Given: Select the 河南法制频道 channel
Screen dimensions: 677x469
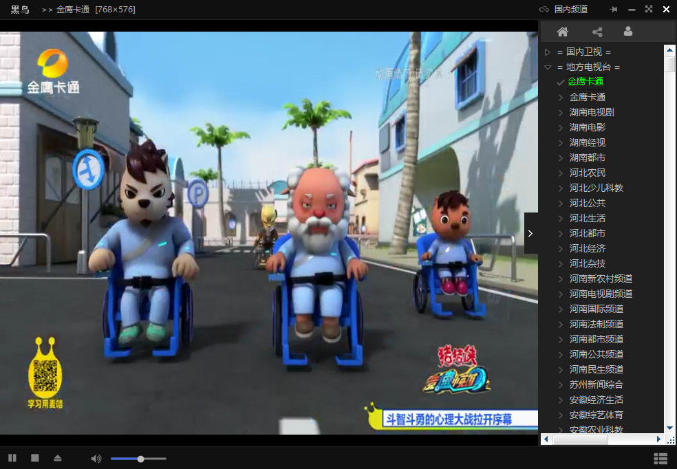Looking at the screenshot, I should (597, 324).
